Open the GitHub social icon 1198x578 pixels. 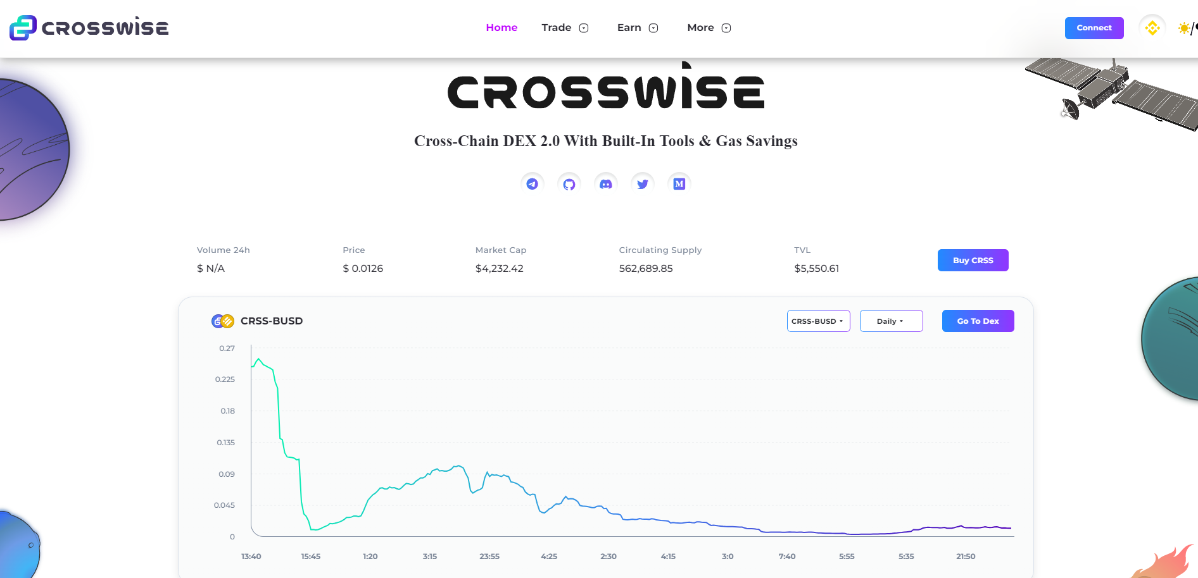569,184
